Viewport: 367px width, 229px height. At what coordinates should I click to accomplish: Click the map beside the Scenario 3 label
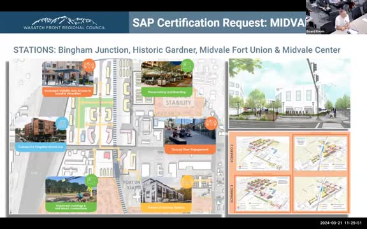(263, 193)
